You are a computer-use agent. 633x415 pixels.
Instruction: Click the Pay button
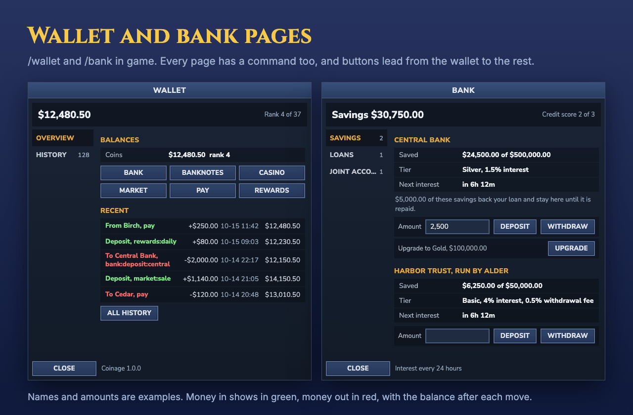point(203,191)
